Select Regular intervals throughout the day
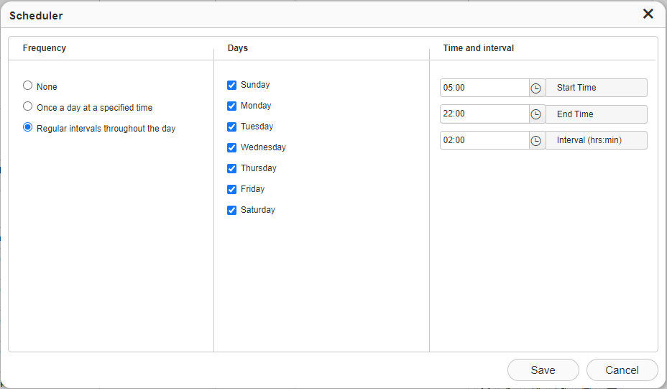 pos(27,127)
